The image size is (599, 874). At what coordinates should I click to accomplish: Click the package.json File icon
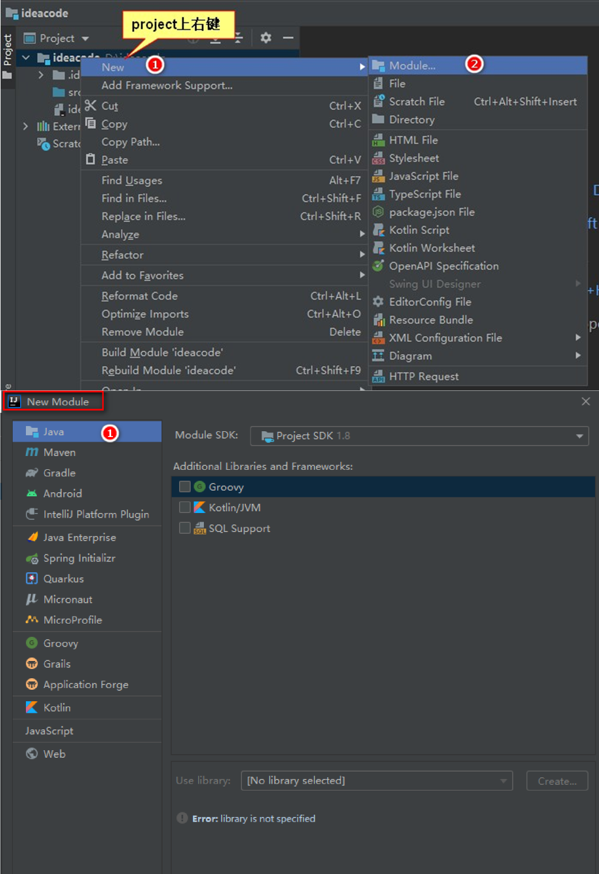pyautogui.click(x=378, y=212)
